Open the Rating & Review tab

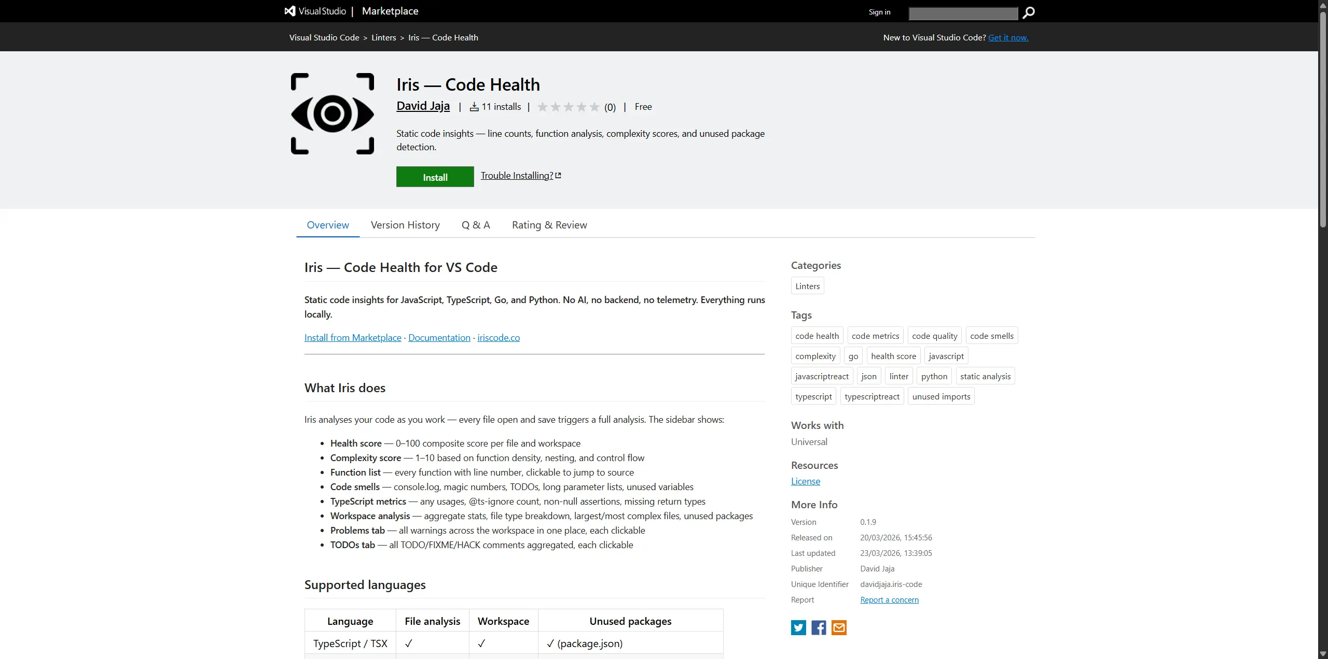tap(549, 225)
